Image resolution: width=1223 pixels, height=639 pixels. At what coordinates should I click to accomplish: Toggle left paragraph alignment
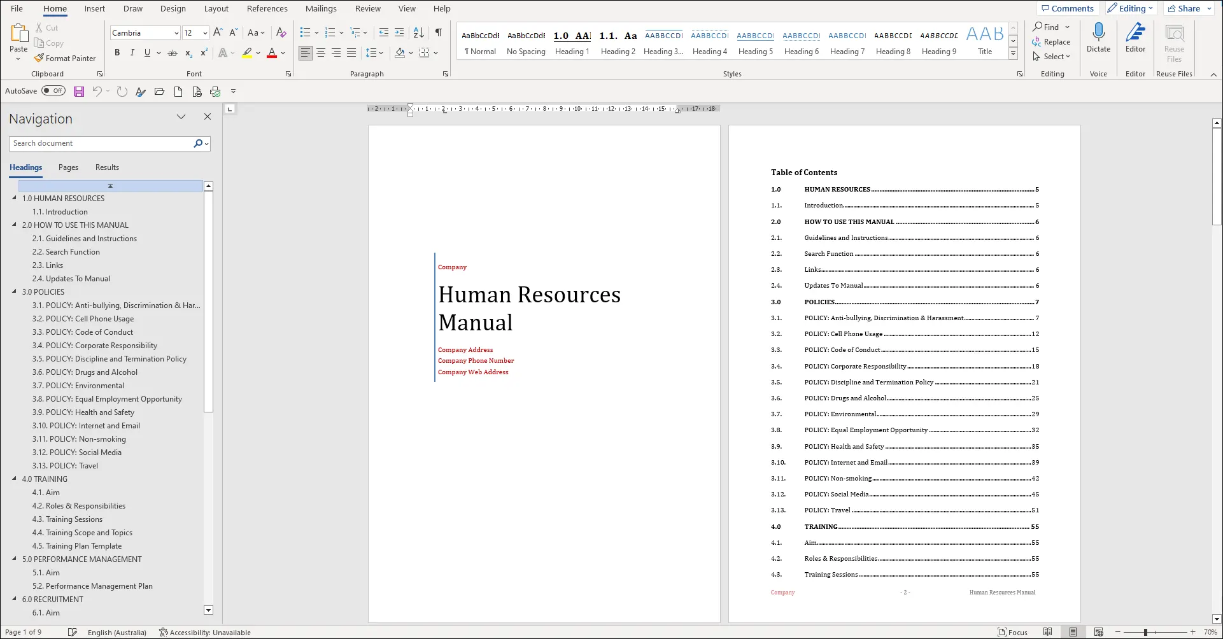click(306, 53)
